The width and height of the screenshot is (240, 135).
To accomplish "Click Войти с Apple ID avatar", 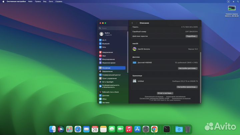I will tap(101, 34).
